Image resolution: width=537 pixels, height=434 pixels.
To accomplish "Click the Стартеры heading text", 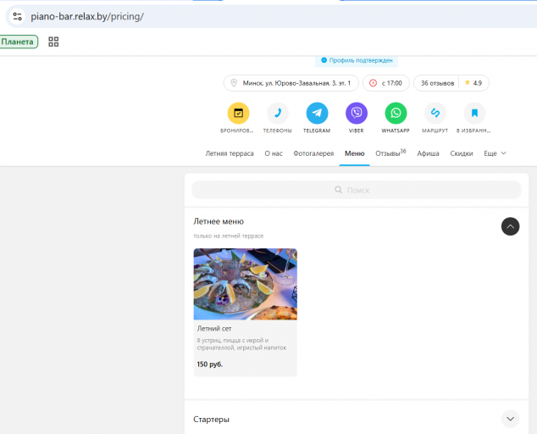I will tap(211, 420).
